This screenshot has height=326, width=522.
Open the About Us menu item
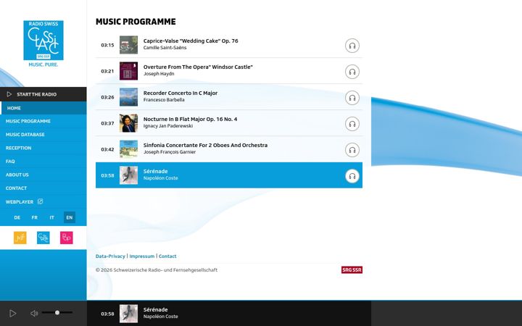tap(43, 175)
